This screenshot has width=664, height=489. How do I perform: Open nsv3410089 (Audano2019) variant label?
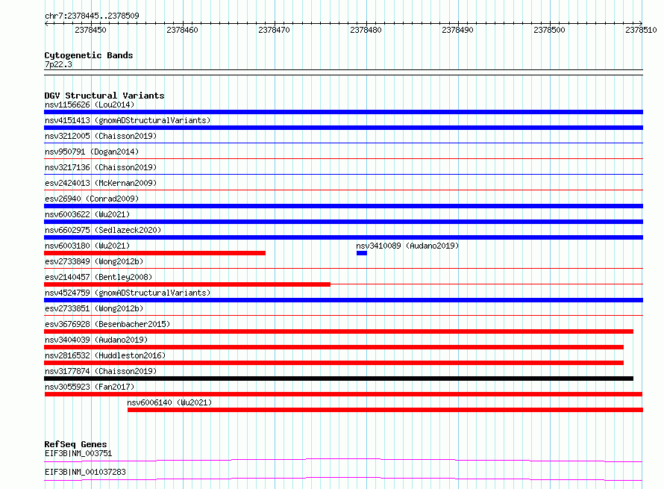tap(407, 246)
